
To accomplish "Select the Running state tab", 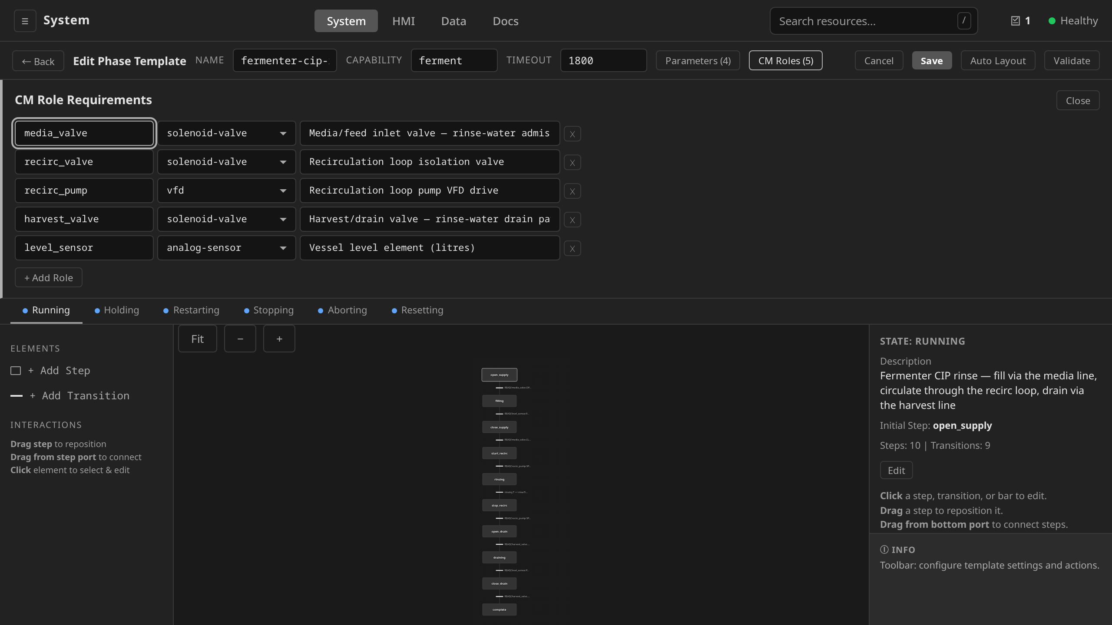I will 46,310.
